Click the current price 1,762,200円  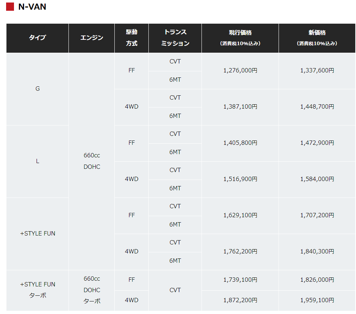pos(240,252)
